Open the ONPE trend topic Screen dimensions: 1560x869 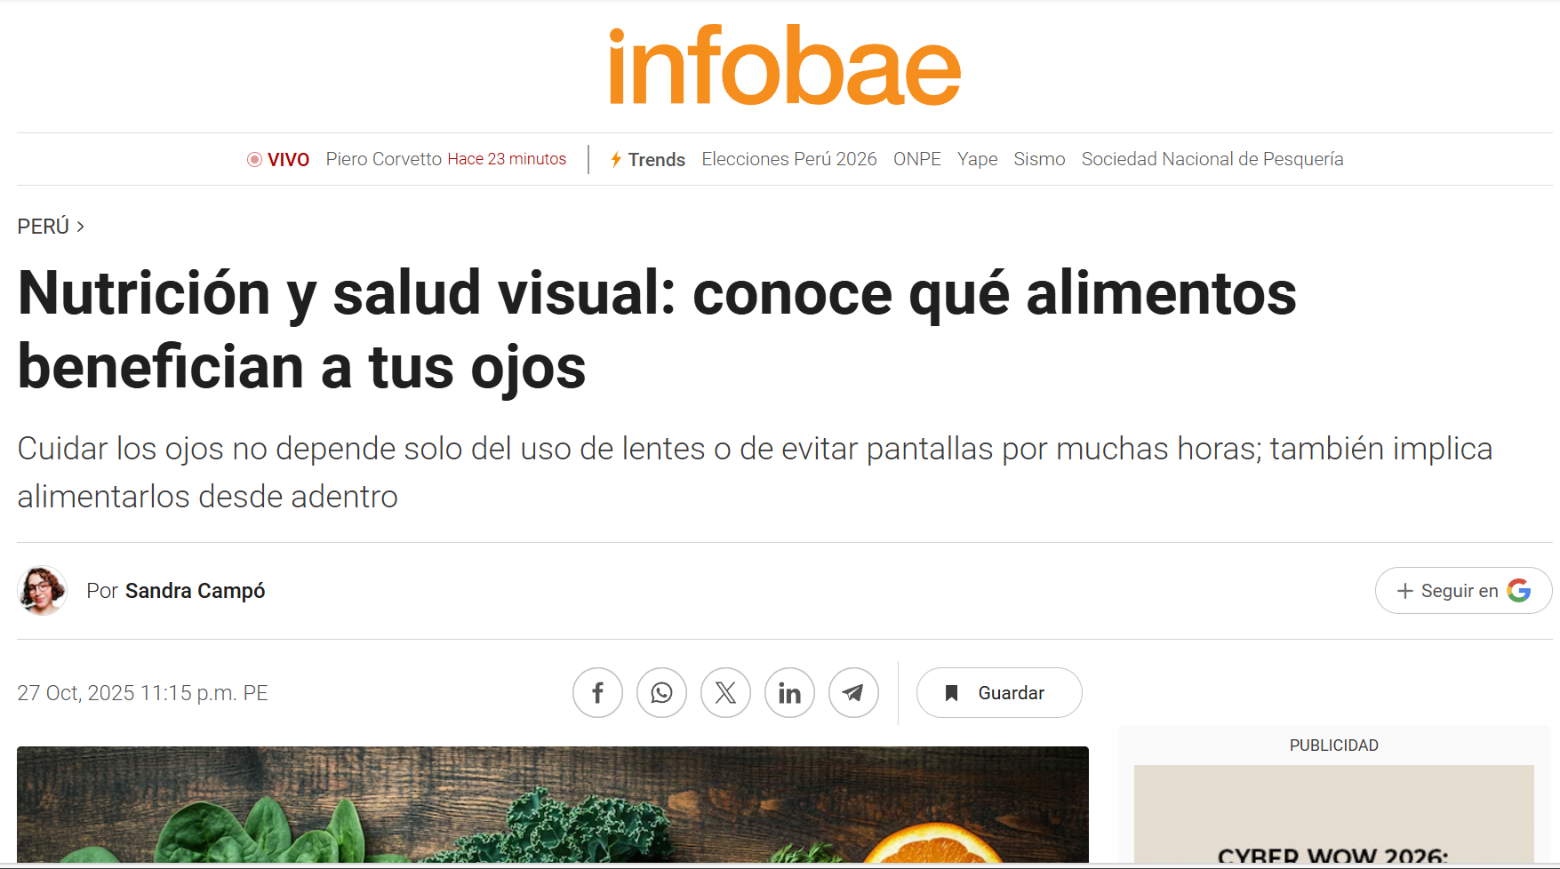point(916,159)
